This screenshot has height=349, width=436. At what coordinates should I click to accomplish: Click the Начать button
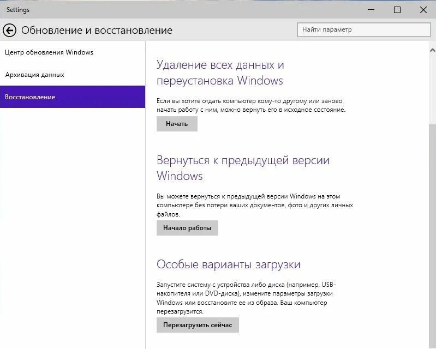(x=177, y=124)
